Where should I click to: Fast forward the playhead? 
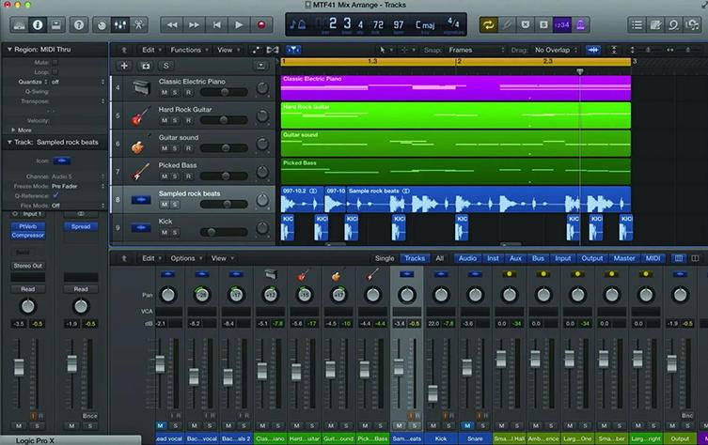point(194,24)
